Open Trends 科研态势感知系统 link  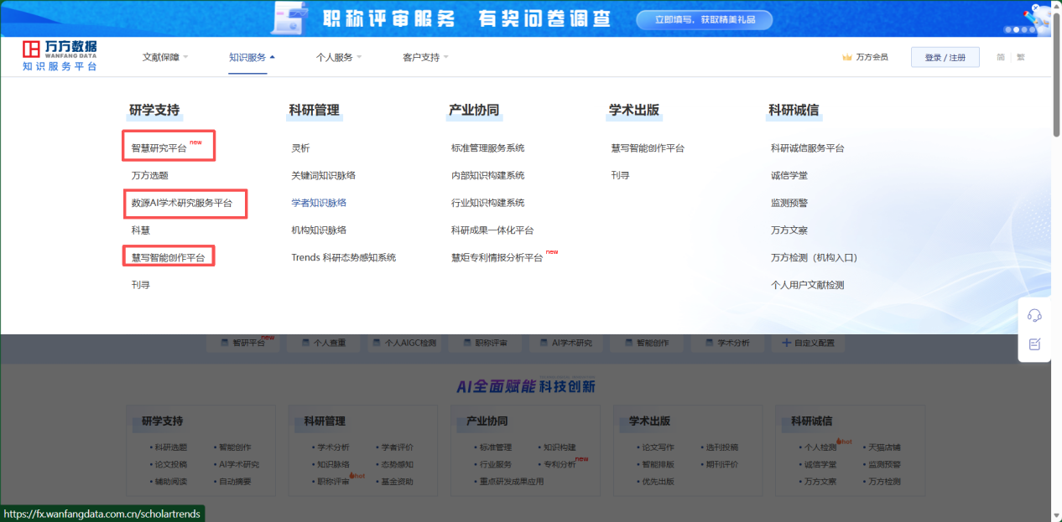click(343, 258)
